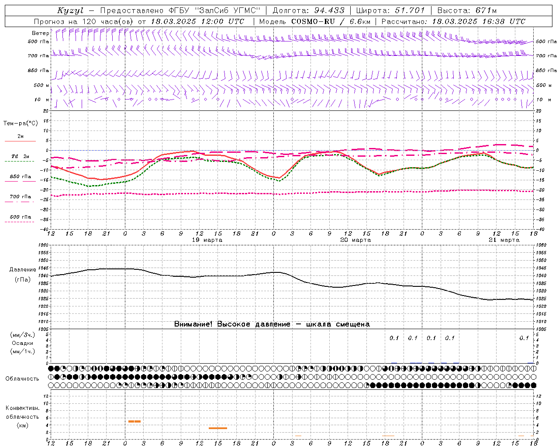Click the (мм/1ч.) precipitation unit label
The image size is (559, 447).
(23, 351)
